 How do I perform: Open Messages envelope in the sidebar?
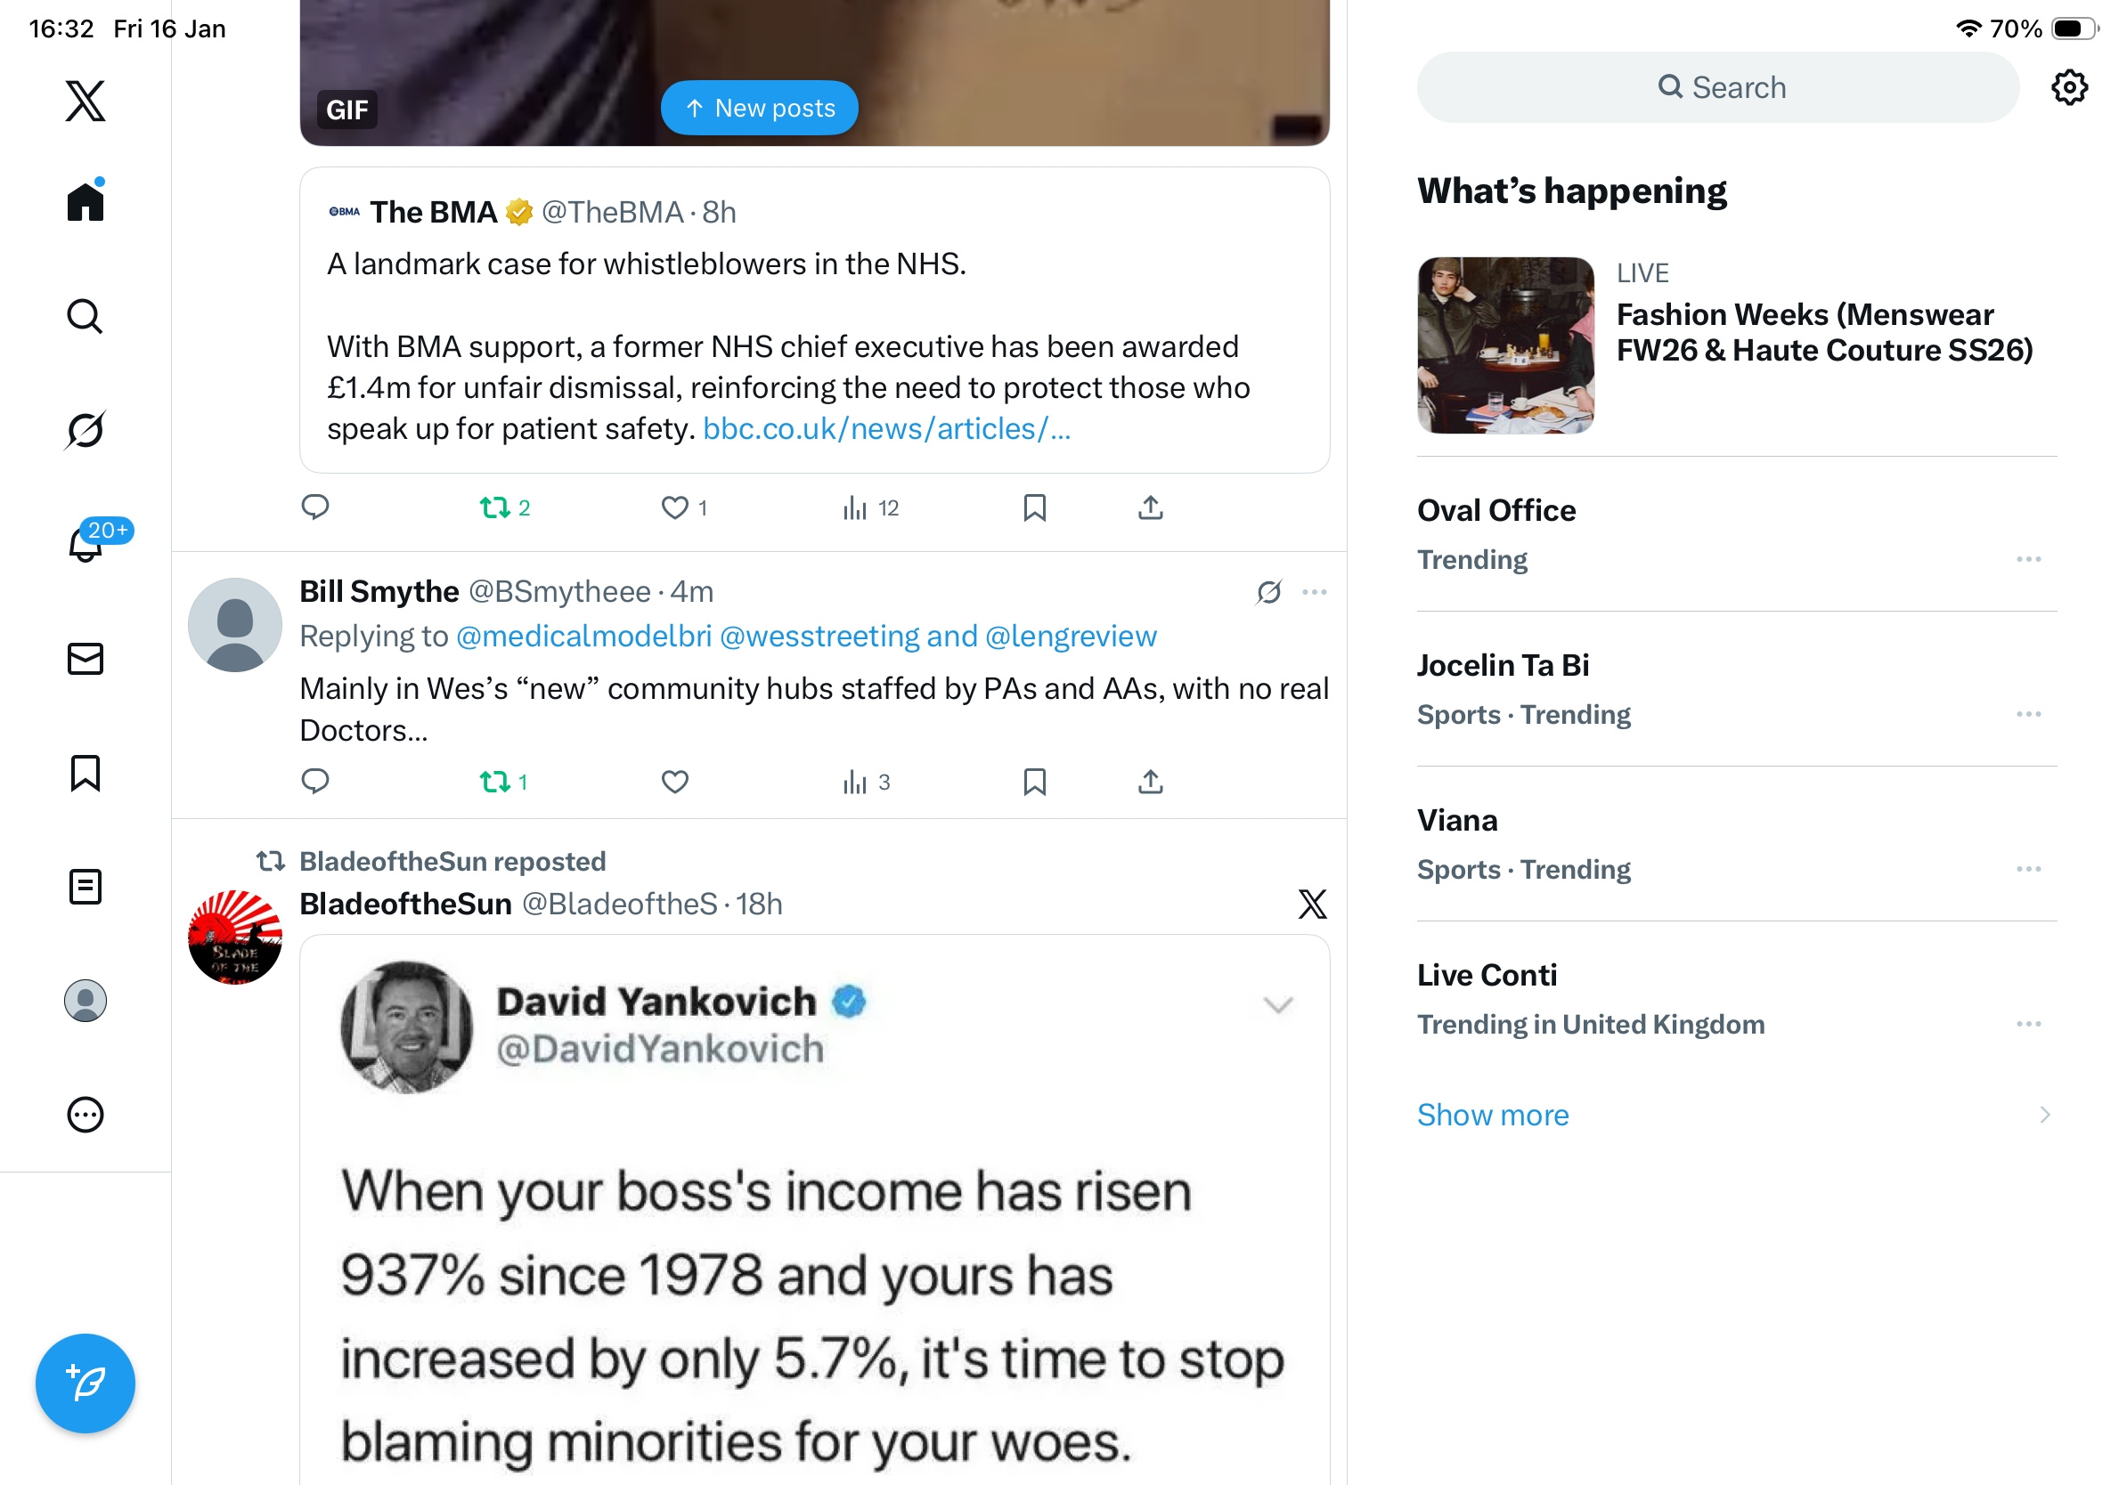[x=86, y=658]
